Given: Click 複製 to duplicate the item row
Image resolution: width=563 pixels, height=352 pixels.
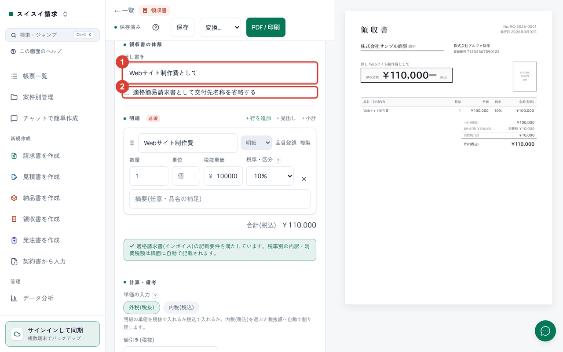Looking at the screenshot, I should click(x=305, y=143).
